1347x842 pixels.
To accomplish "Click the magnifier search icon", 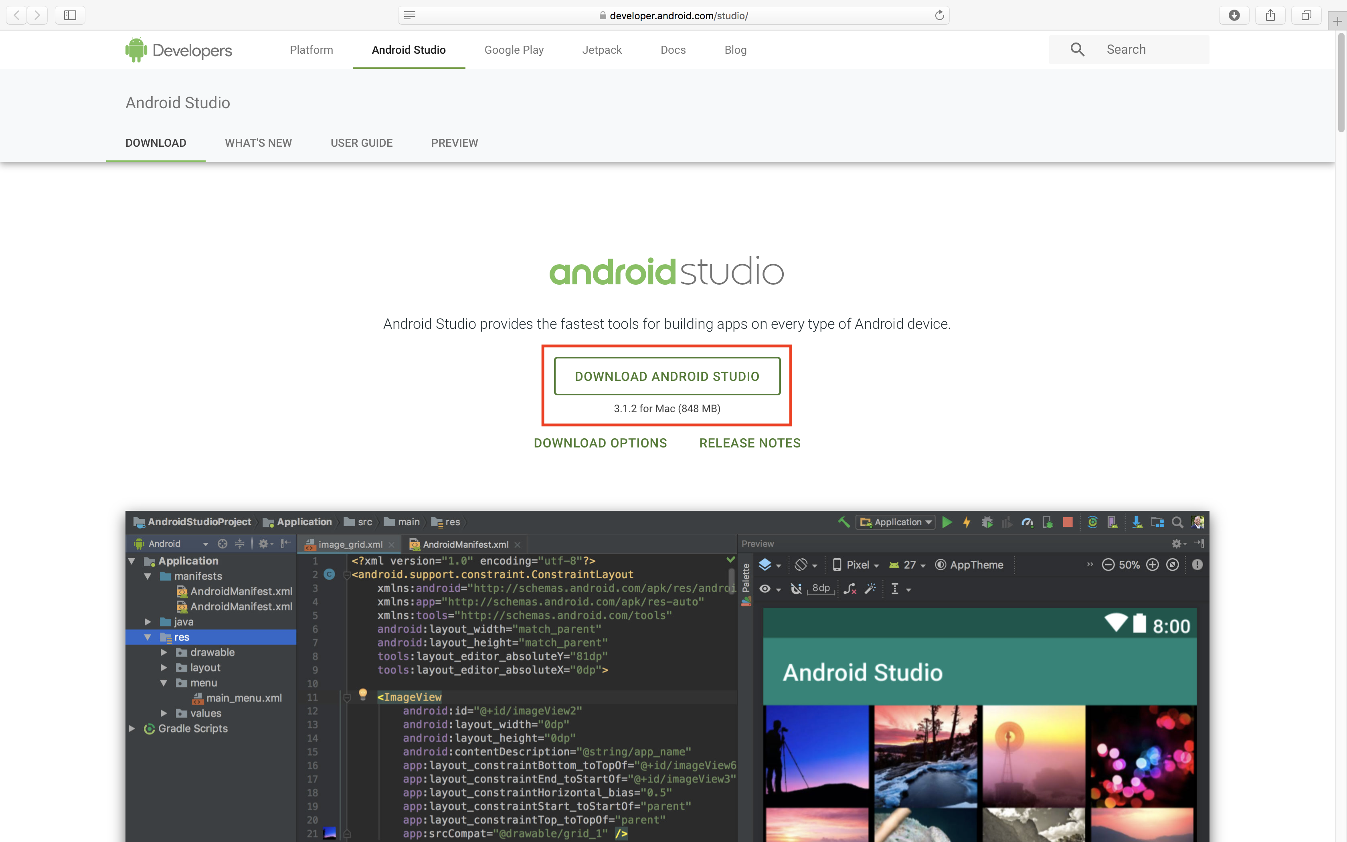I will pos(1077,50).
